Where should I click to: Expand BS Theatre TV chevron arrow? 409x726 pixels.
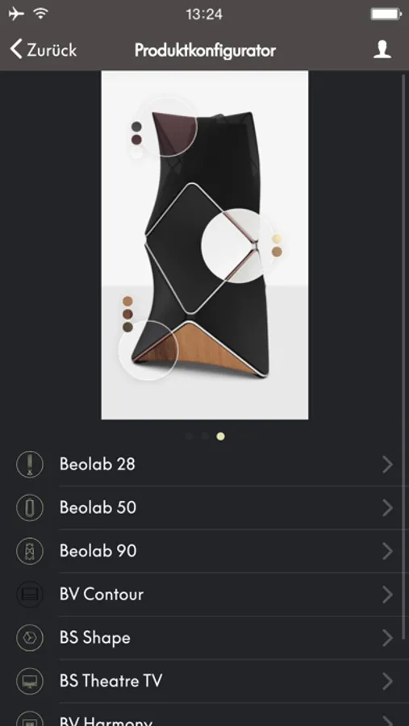[x=388, y=681]
